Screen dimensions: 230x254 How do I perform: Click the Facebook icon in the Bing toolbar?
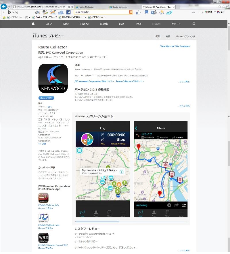pos(68,12)
